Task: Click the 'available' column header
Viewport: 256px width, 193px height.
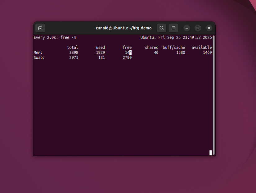Action: pyautogui.click(x=202, y=48)
